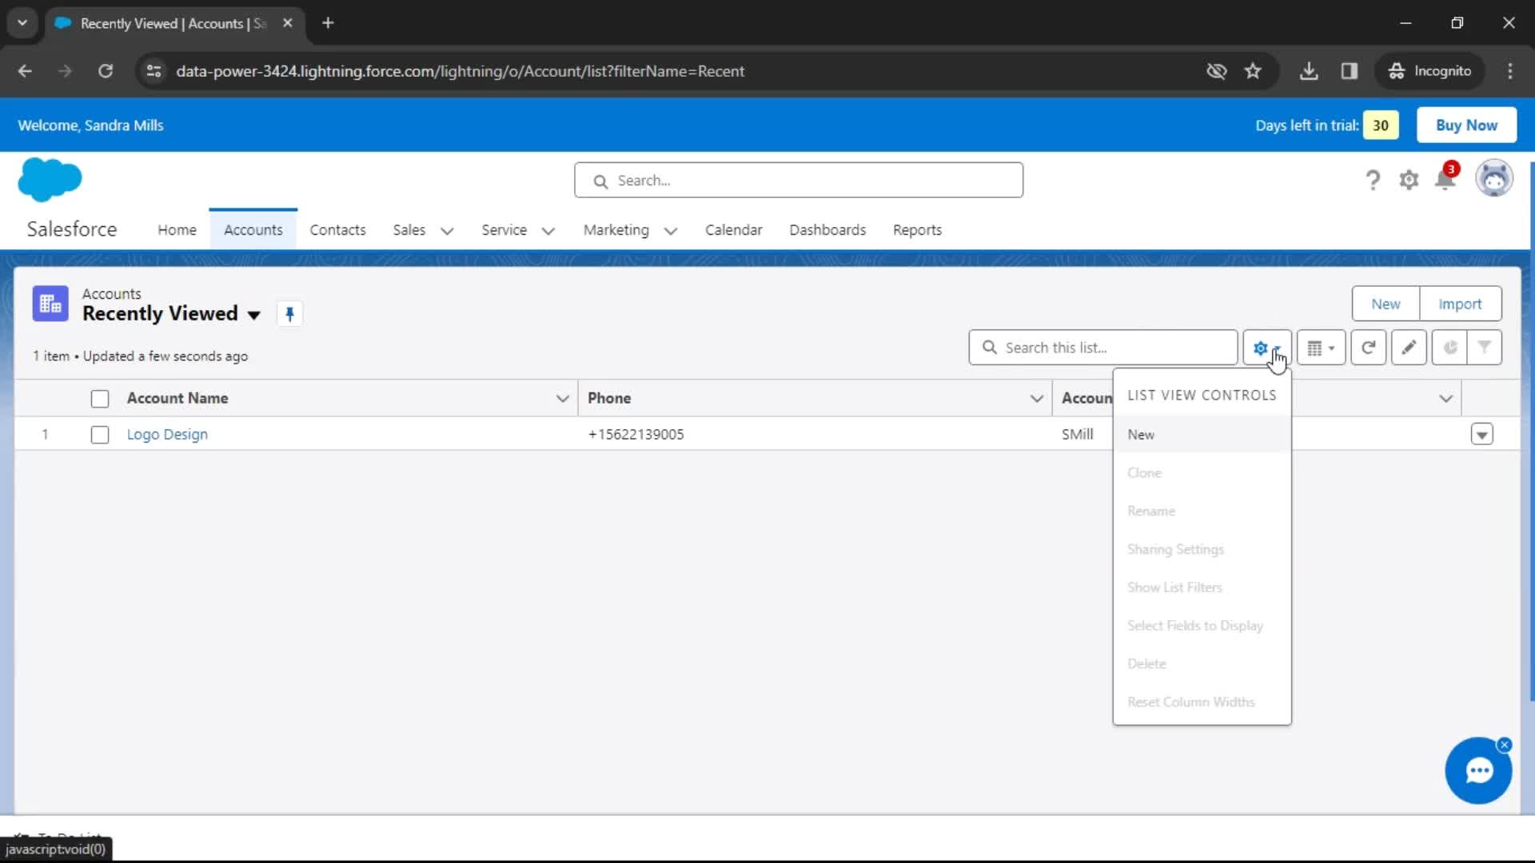Open a new browser tab

[328, 23]
